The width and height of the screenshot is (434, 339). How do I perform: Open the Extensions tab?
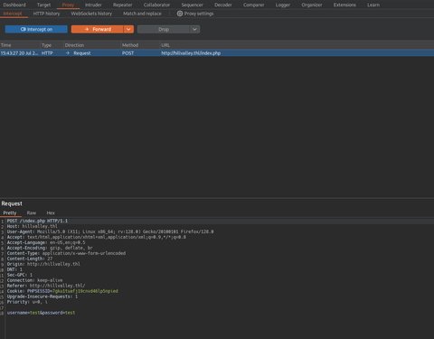pos(344,5)
